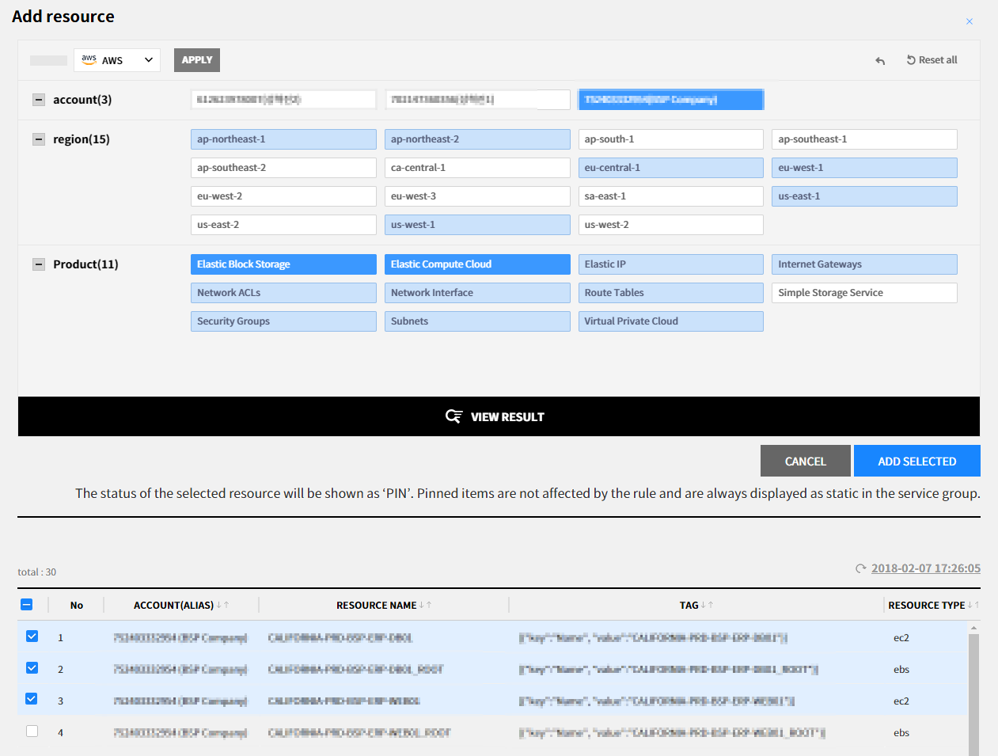This screenshot has height=756, width=998.
Task: Collapse the region(15) section
Action: [x=39, y=139]
